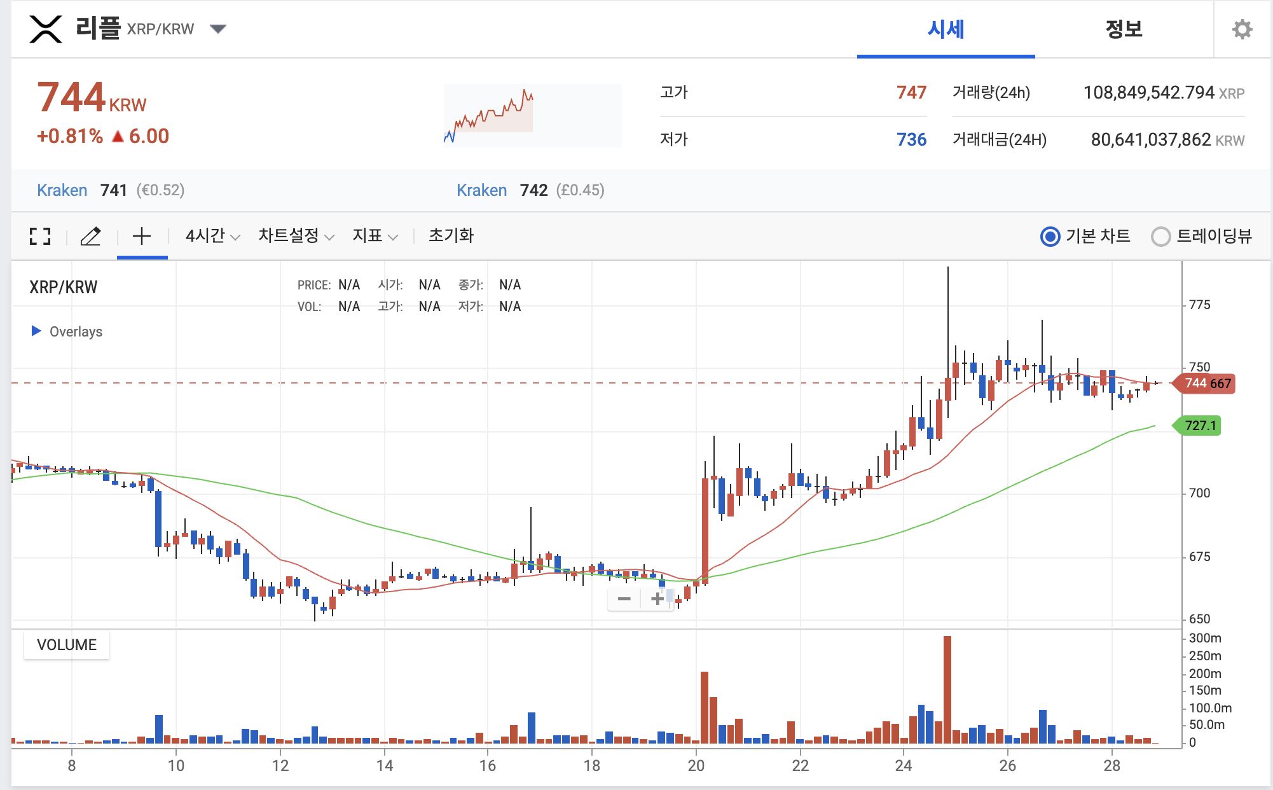The width and height of the screenshot is (1273, 790).
Task: Open the XRP/KRW market selector arrow
Action: click(x=218, y=29)
